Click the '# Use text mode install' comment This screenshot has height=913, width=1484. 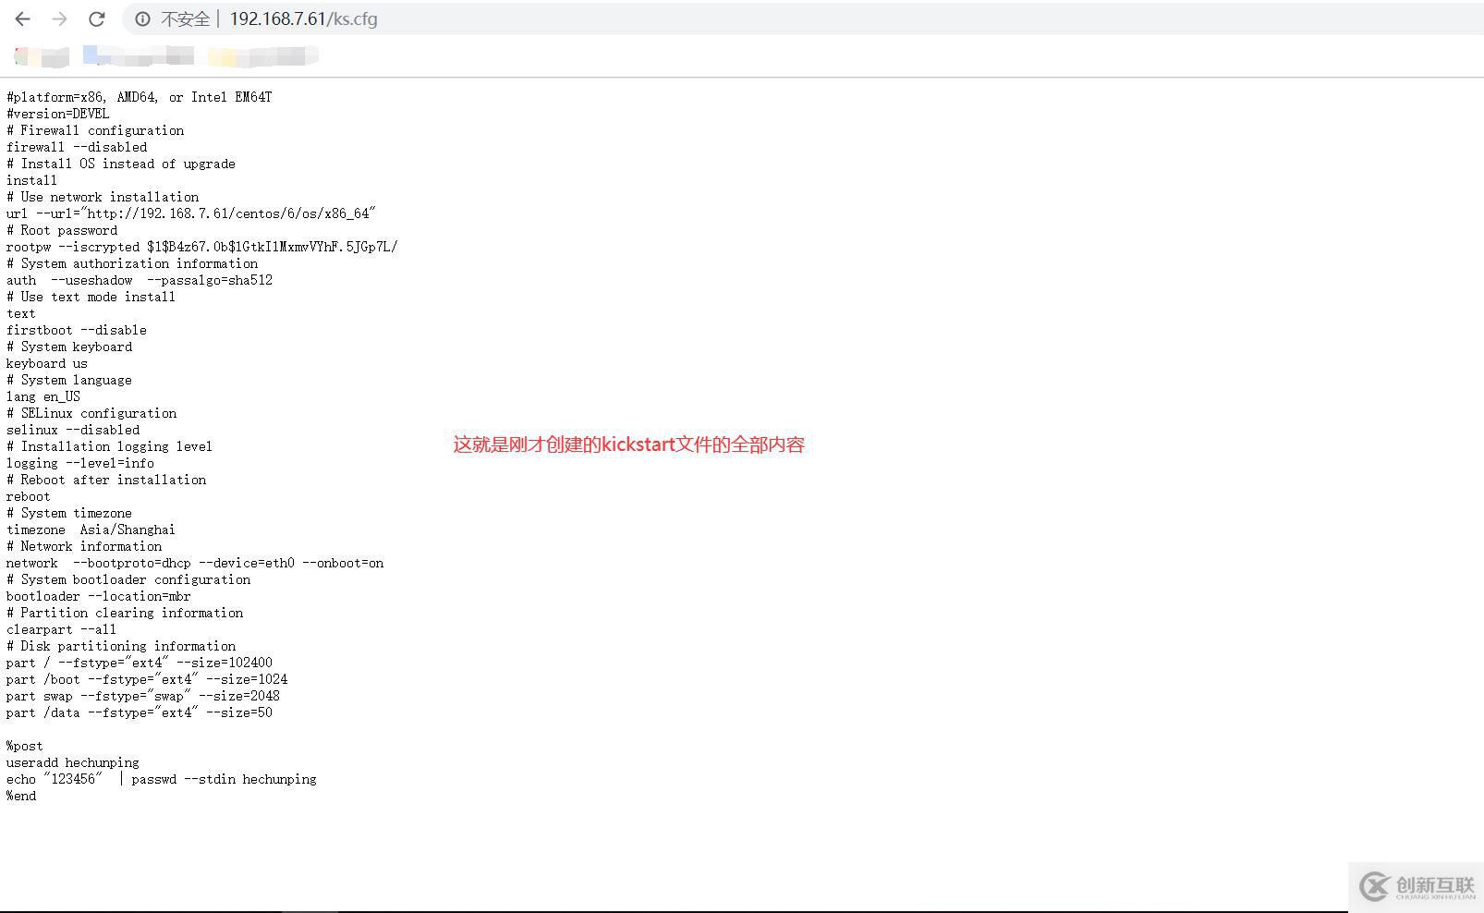91,297
